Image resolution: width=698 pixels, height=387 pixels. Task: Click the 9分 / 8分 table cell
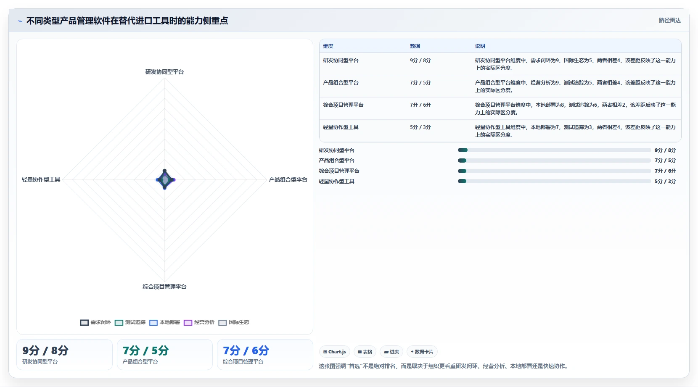(x=420, y=61)
